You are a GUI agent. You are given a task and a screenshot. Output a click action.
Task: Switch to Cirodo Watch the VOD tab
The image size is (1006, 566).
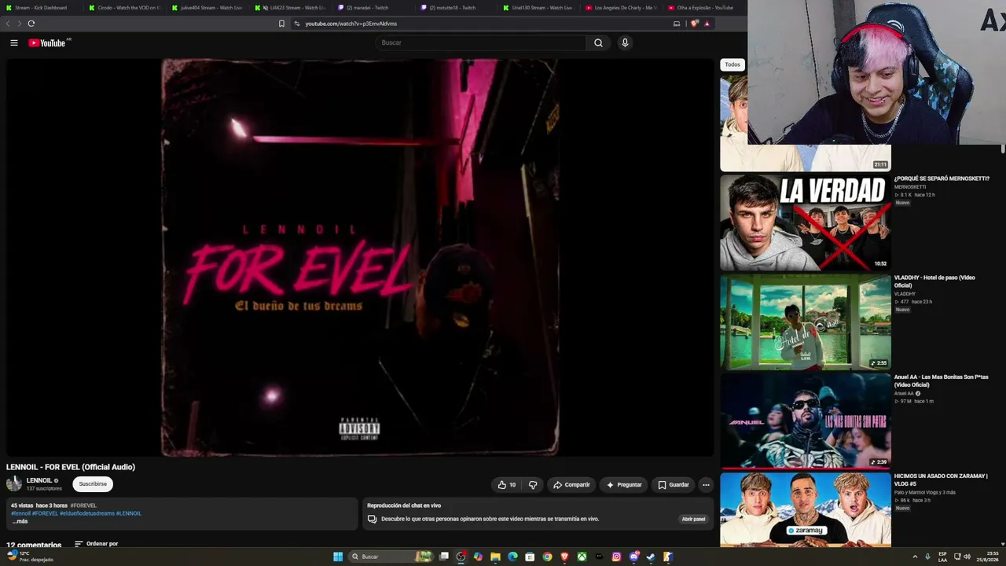124,8
